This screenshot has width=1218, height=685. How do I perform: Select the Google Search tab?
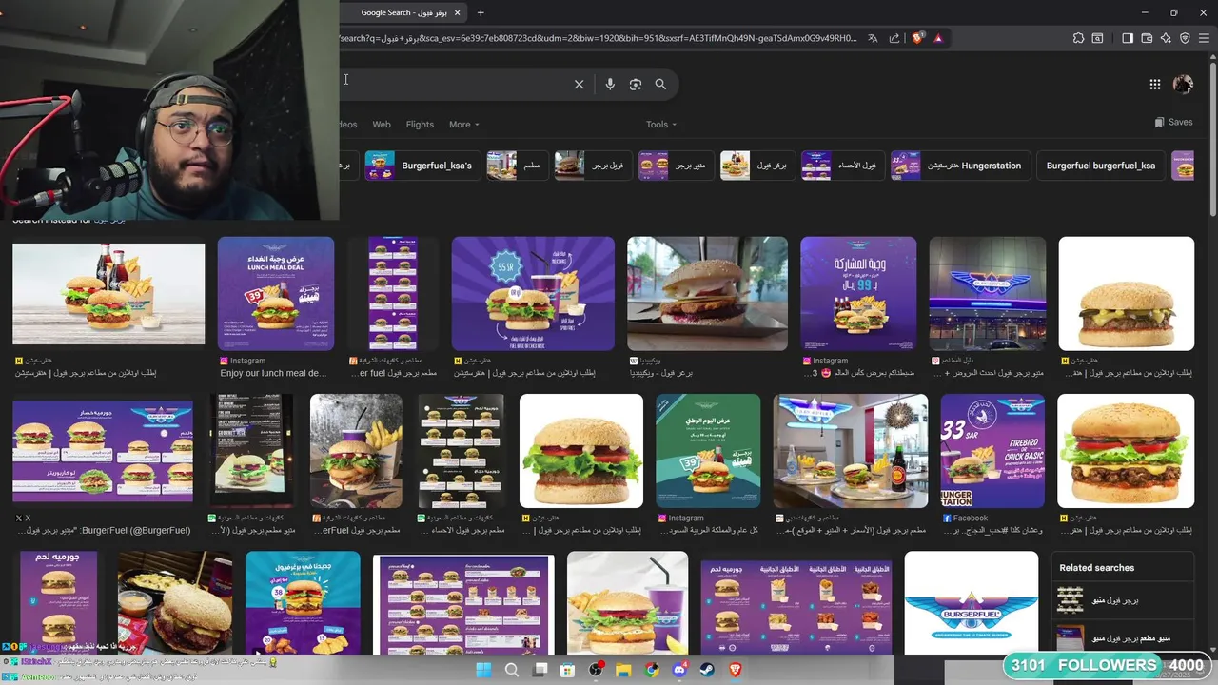(404, 12)
